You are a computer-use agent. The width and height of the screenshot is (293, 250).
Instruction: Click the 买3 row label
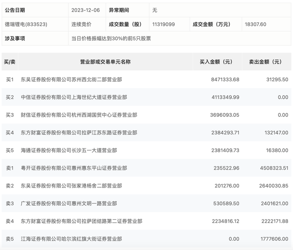coord(10,115)
